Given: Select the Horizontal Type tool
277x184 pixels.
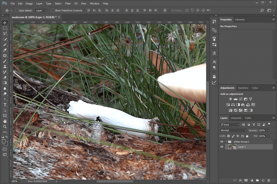Looking at the screenshot, I should 5,104.
